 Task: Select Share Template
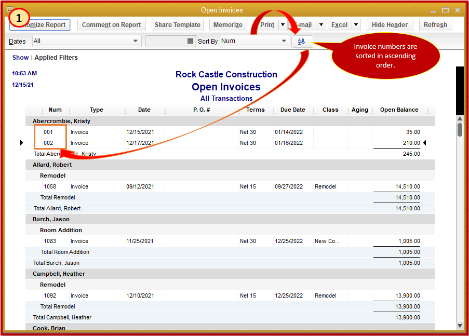tap(177, 24)
